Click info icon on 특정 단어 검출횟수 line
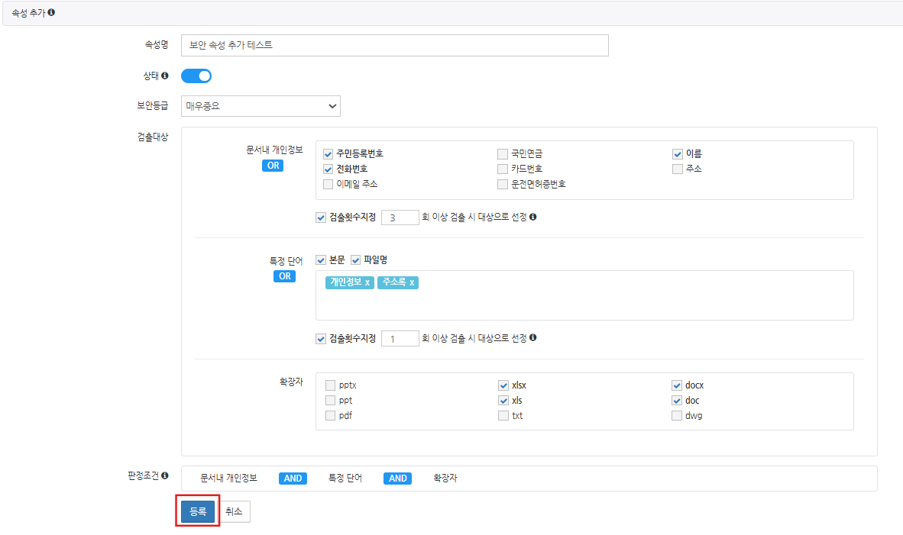Screen dimensions: 903x535 (532, 337)
